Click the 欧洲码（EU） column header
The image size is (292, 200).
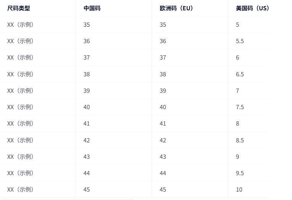tap(176, 8)
